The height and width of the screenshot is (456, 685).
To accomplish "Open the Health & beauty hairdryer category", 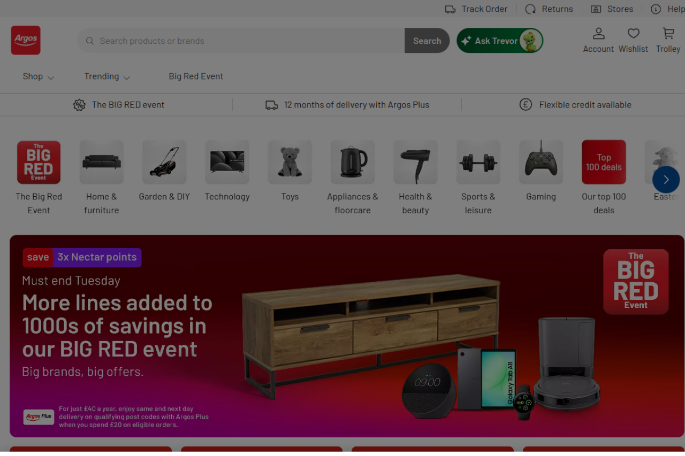I will click(415, 162).
